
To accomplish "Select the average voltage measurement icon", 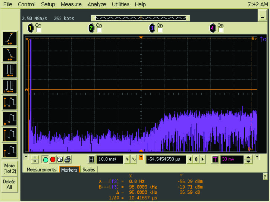I will click(10, 151).
